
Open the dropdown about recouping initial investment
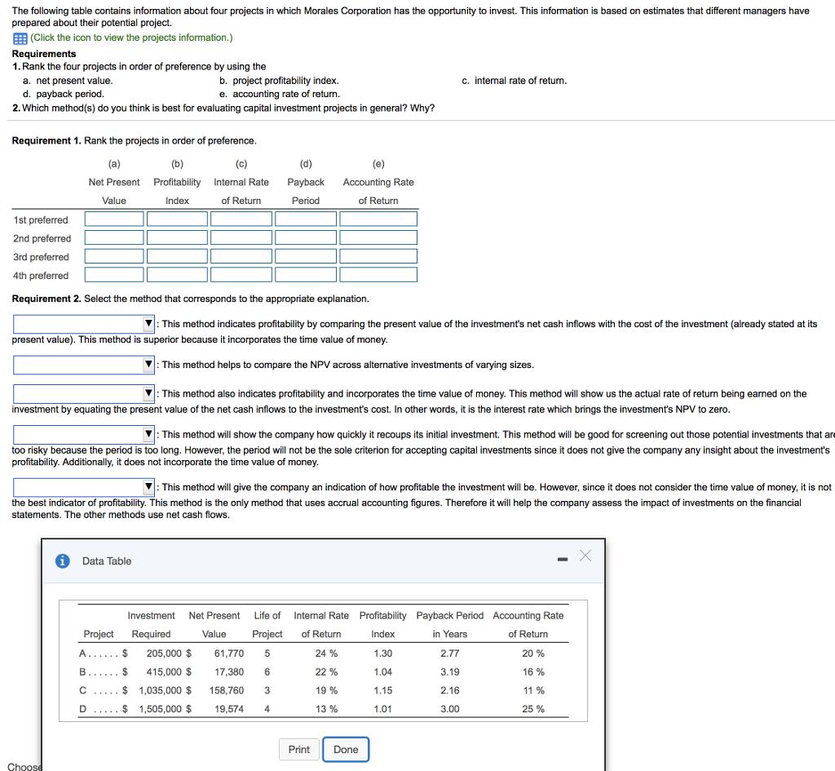click(x=148, y=433)
